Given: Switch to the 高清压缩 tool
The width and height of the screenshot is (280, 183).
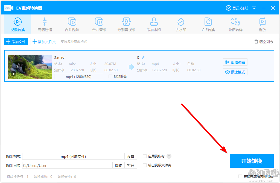Looking at the screenshot, I should [x=45, y=24].
